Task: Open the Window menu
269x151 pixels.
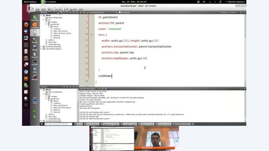Action: click(74, 9)
